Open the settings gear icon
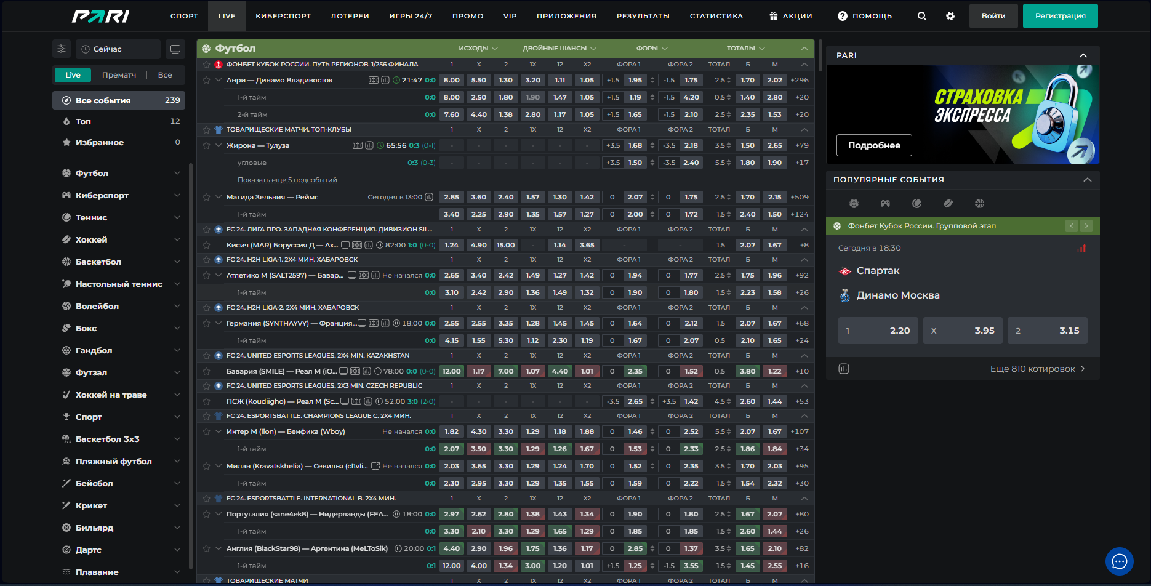 [950, 16]
